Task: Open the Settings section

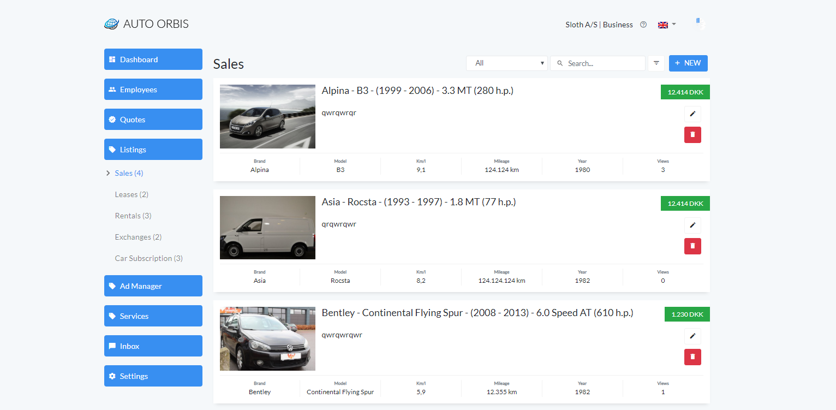Action: tap(153, 376)
